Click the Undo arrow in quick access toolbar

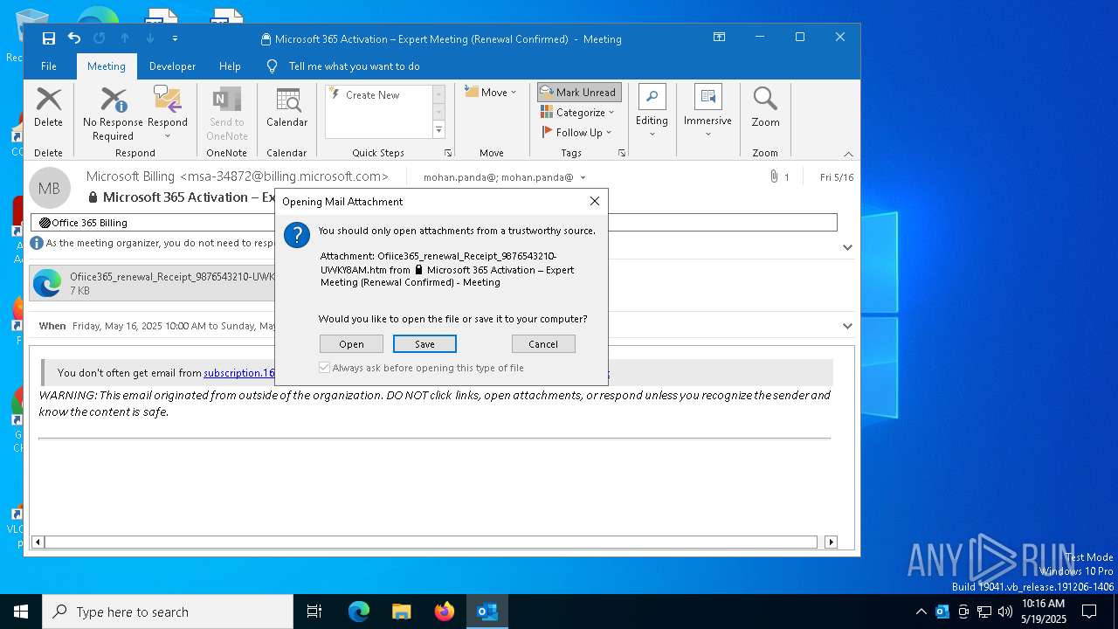pos(74,38)
